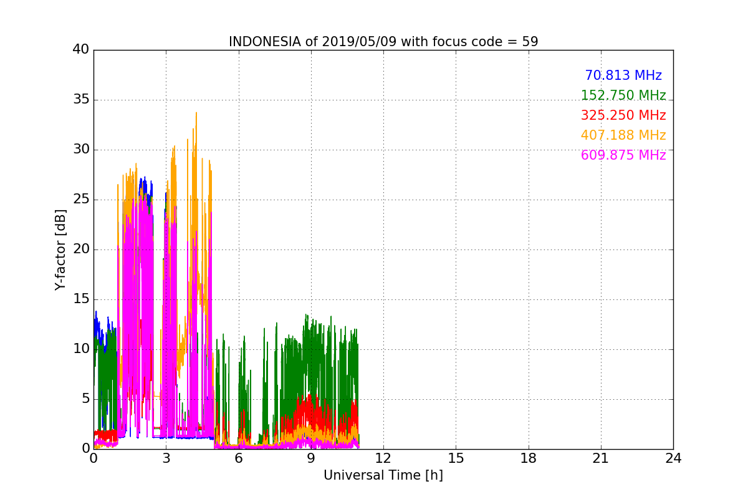Click the y-axis tick label 35
The width and height of the screenshot is (748, 499).
[82, 100]
